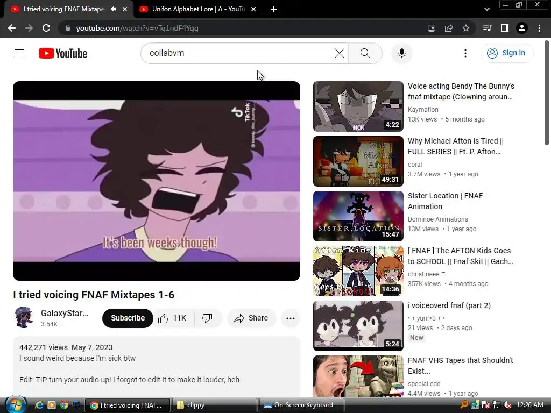The height and width of the screenshot is (413, 551).
Task: Clear the search box text
Action: click(x=339, y=53)
